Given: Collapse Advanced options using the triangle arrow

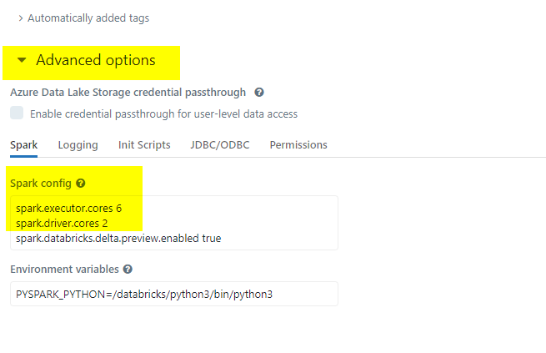Looking at the screenshot, I should point(22,60).
